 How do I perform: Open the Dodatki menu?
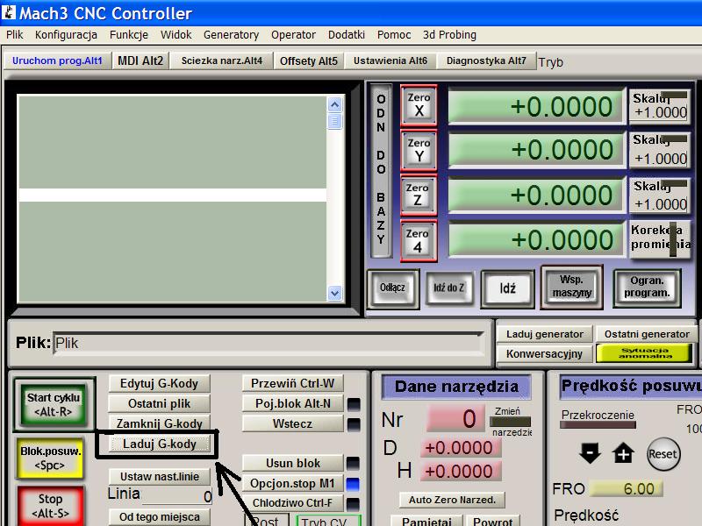click(x=346, y=34)
